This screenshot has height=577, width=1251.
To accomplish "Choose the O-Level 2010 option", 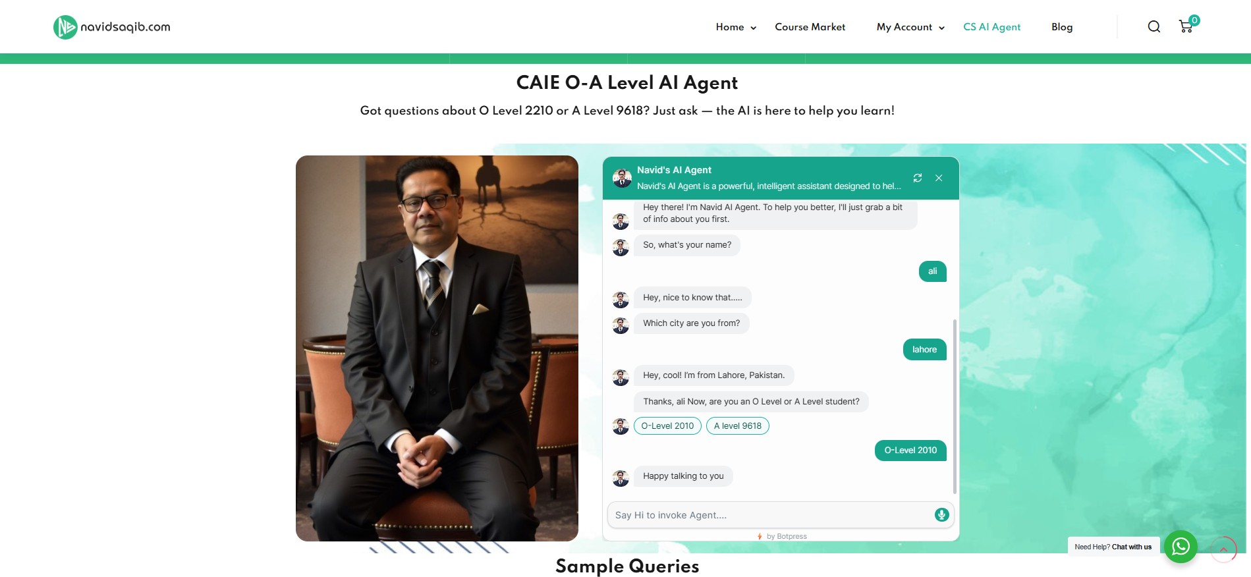I will coord(667,426).
